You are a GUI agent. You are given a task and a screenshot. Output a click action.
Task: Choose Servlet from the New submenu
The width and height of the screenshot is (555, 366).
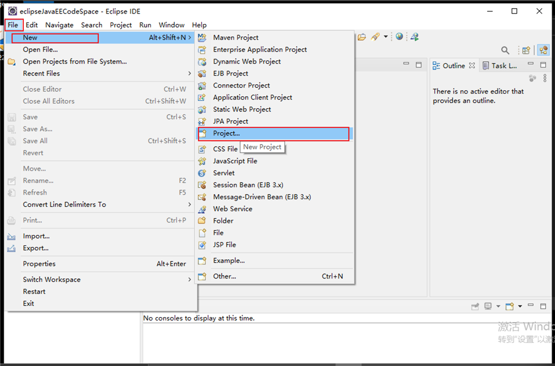click(275, 173)
